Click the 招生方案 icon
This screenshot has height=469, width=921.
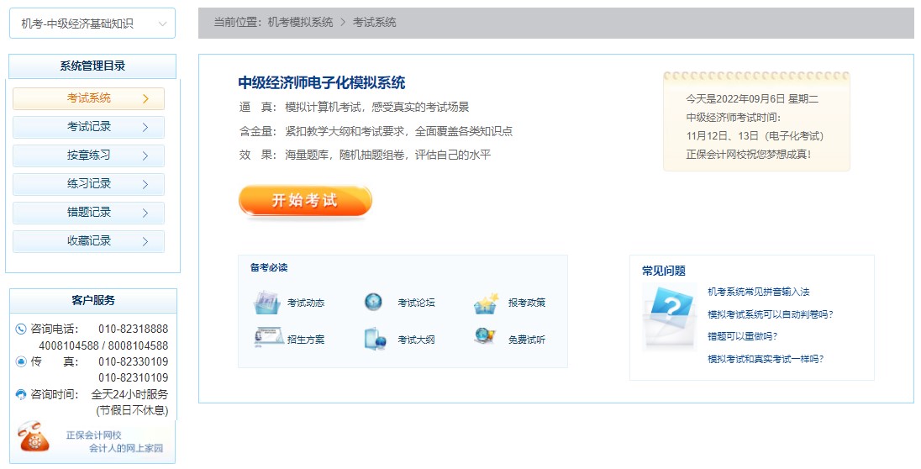[x=269, y=337]
